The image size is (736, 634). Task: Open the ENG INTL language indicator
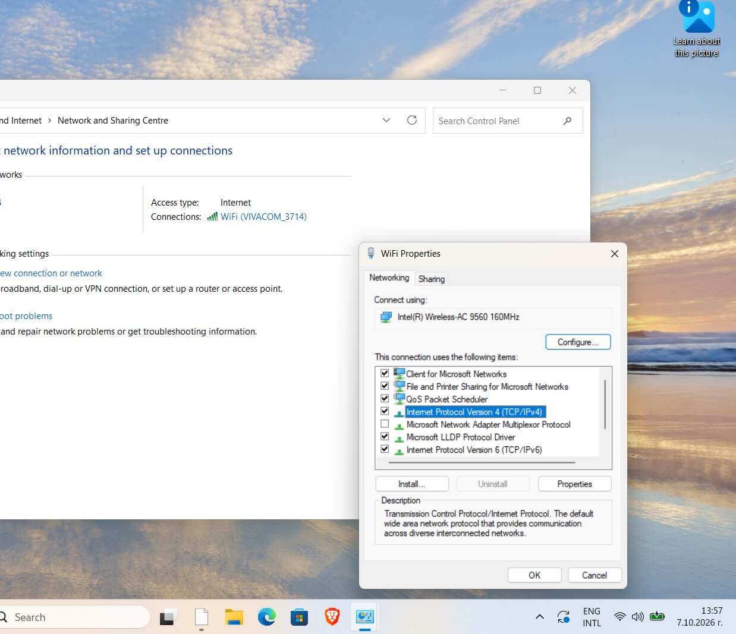coord(592,617)
